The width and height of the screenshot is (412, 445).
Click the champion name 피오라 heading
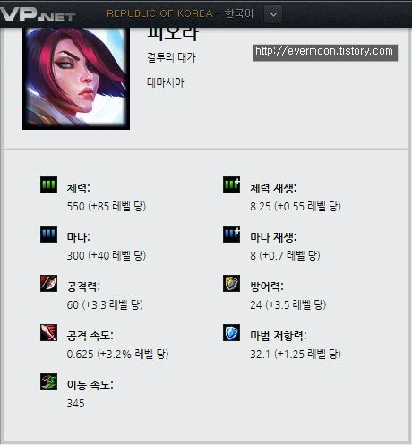point(172,34)
